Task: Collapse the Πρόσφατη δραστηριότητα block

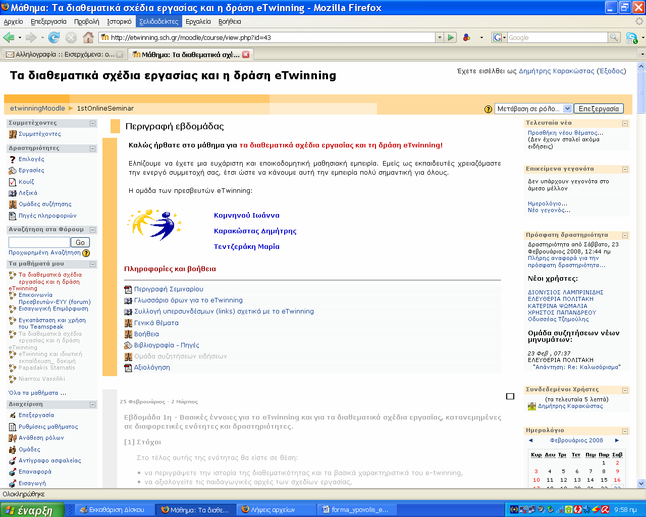Action: coord(625,235)
